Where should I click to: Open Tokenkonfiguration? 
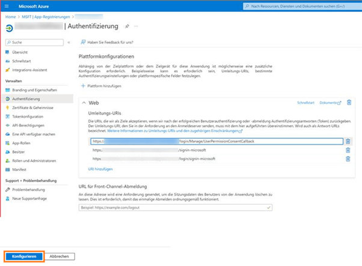tap(28, 116)
